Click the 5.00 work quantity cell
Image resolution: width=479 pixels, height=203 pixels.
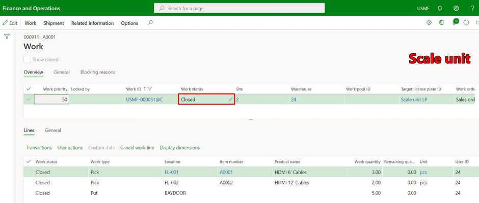pos(376,193)
